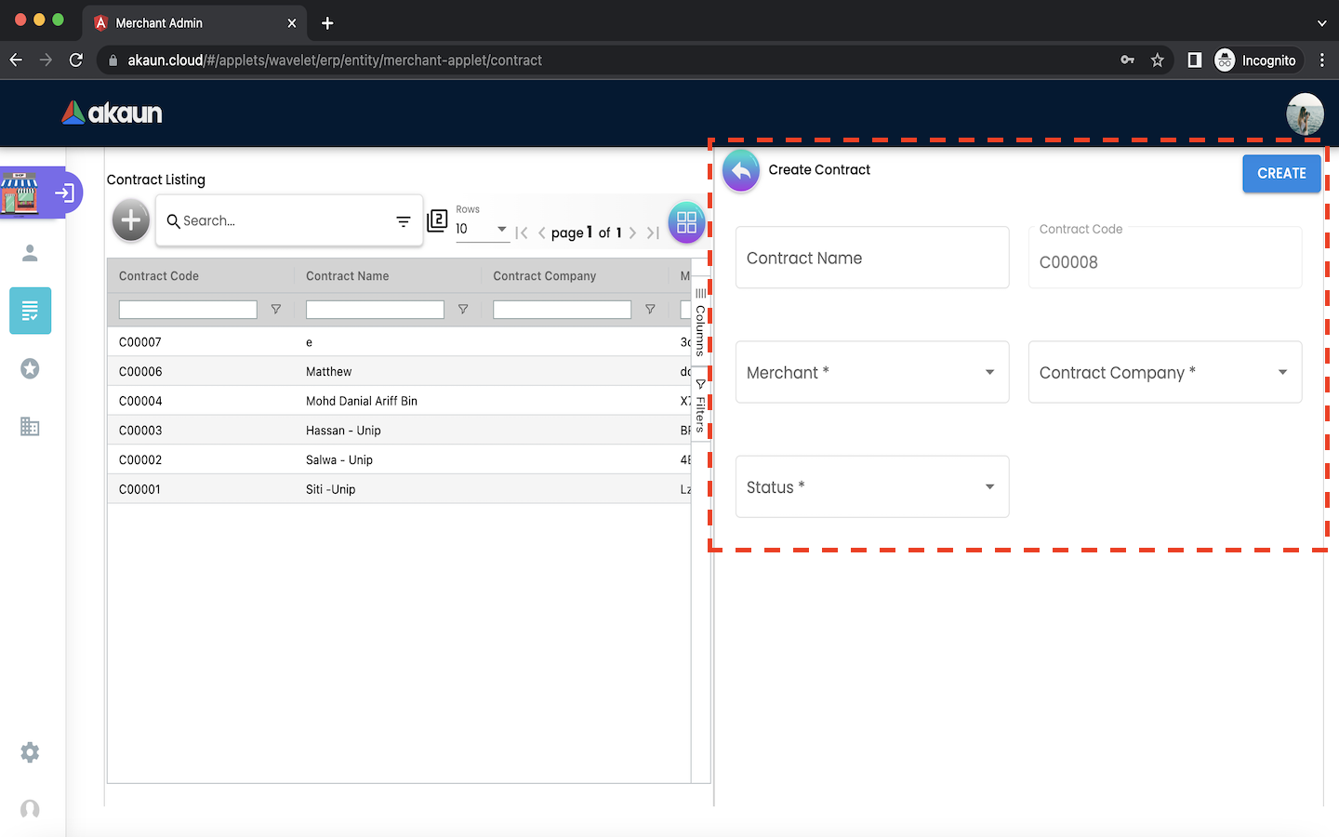Click the search filter options icon
The image size is (1339, 837).
coord(403,221)
